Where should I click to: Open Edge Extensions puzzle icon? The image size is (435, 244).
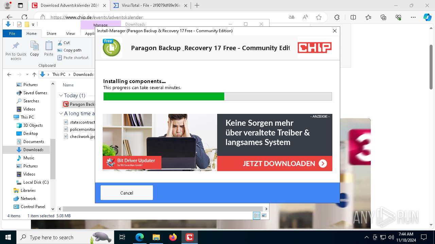click(337, 17)
